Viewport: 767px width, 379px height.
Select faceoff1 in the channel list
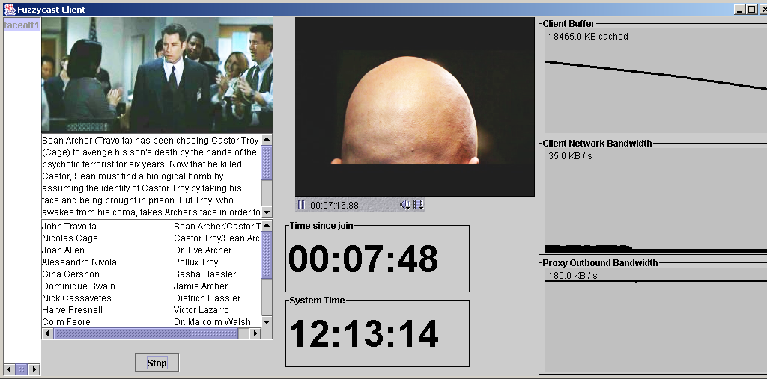pyautogui.click(x=21, y=25)
